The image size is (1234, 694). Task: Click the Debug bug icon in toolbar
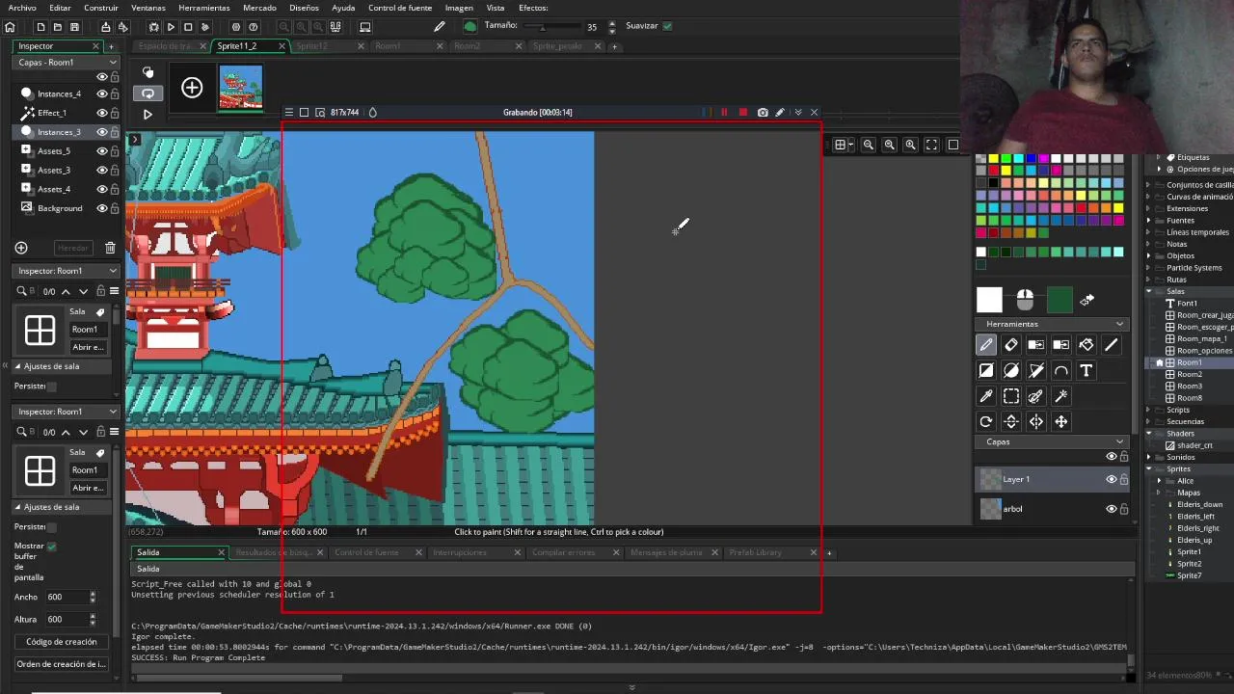[153, 27]
